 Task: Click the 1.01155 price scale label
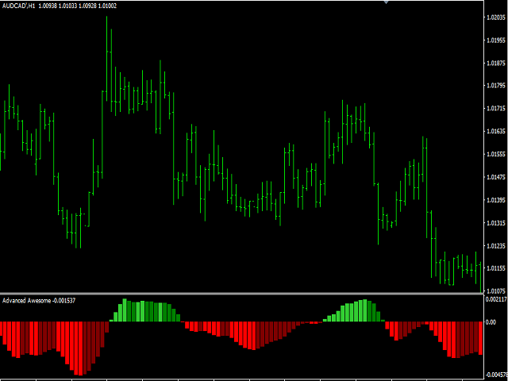pos(496,268)
